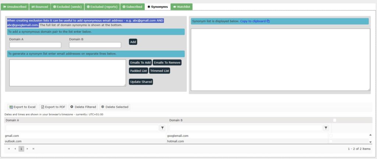This screenshot has width=377, height=159.
Task: Export the synonym list to PDF
Action: coord(53,107)
